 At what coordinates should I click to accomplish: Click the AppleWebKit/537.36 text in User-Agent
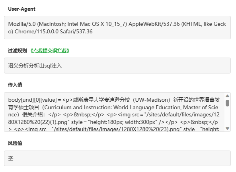coord(154,24)
